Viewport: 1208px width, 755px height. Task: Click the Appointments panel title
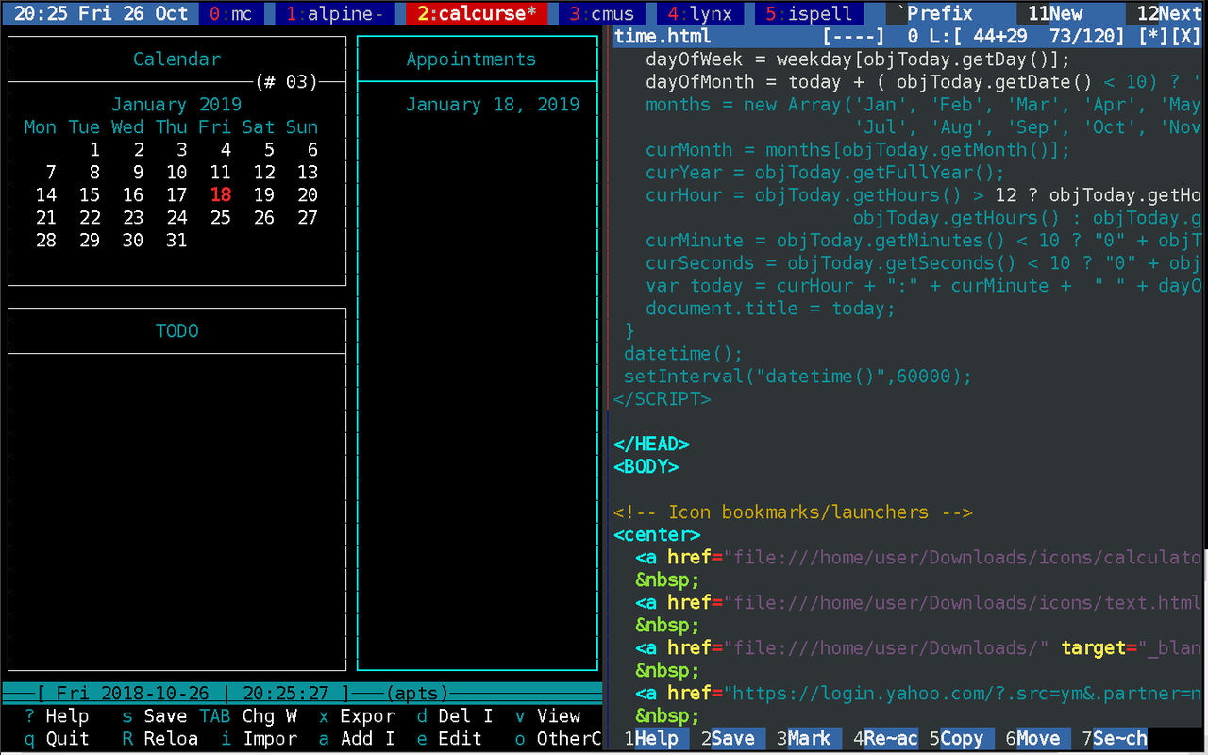click(471, 59)
